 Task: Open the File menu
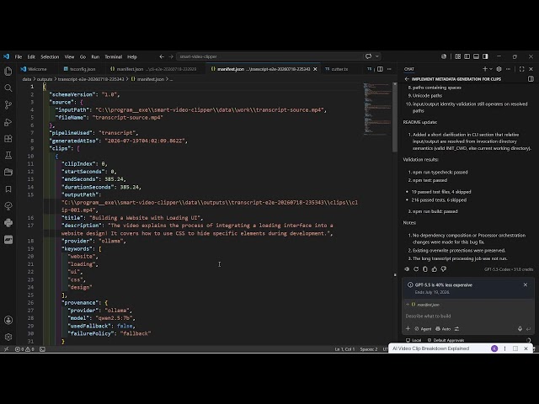tap(19, 56)
